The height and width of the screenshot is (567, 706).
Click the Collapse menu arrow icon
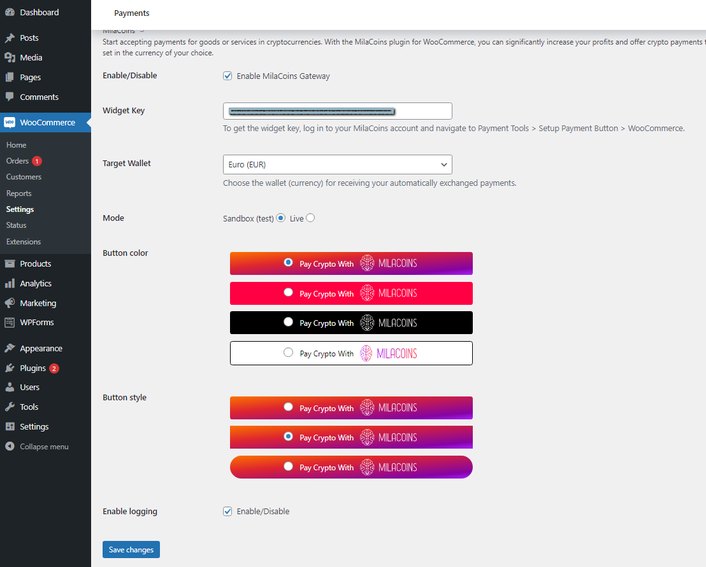tap(10, 447)
